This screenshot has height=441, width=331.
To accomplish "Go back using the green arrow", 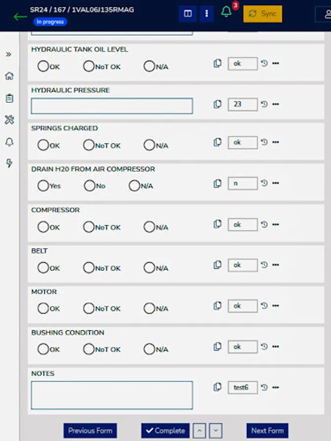I will pyautogui.click(x=20, y=16).
